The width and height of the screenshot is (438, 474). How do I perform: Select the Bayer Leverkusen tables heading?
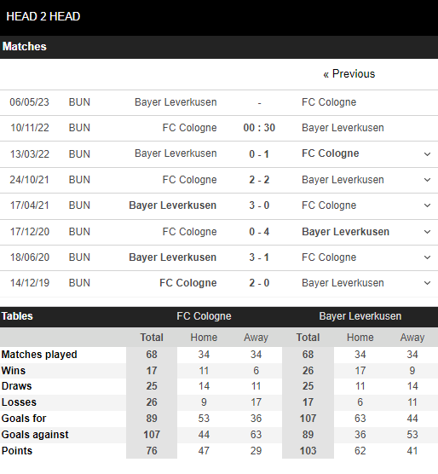point(360,316)
